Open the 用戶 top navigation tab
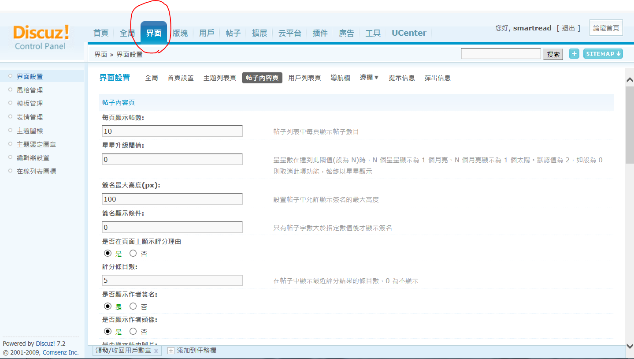Image resolution: width=634 pixels, height=359 pixels. point(207,33)
